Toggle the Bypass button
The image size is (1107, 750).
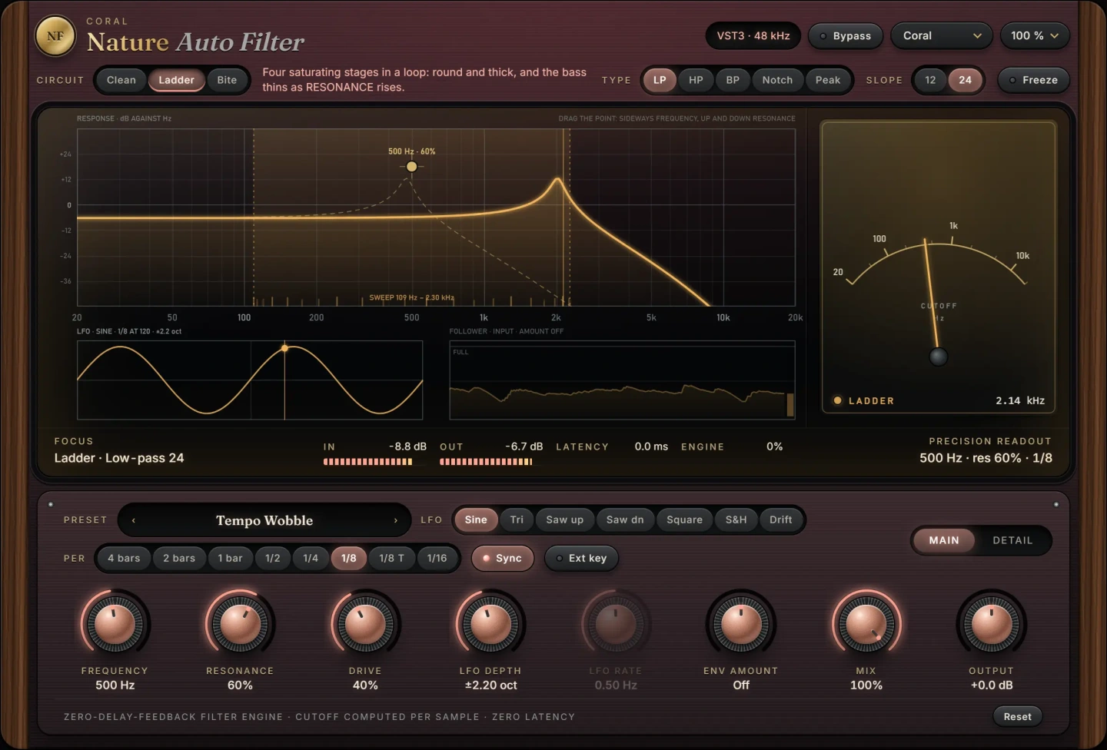coord(846,36)
